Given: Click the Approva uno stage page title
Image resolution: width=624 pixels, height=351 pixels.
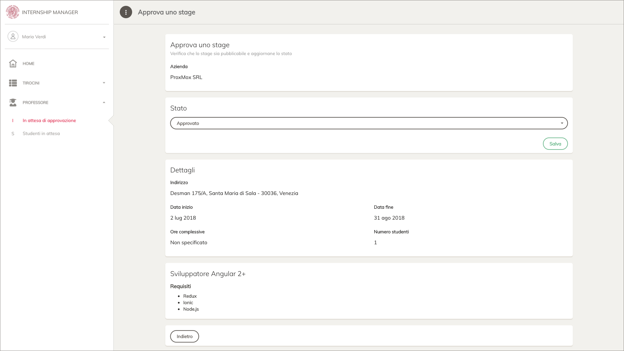Looking at the screenshot, I should [167, 12].
